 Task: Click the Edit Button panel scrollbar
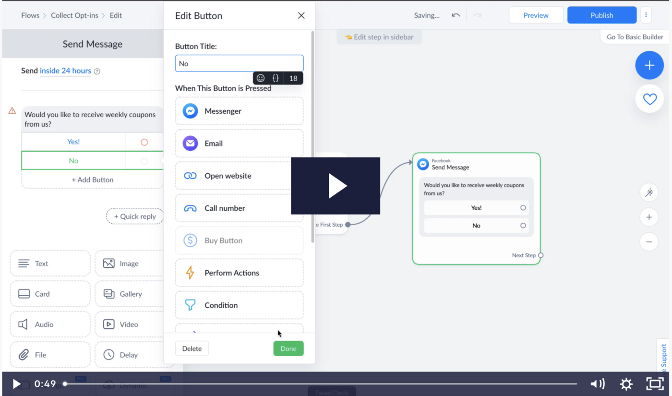(x=313, y=137)
